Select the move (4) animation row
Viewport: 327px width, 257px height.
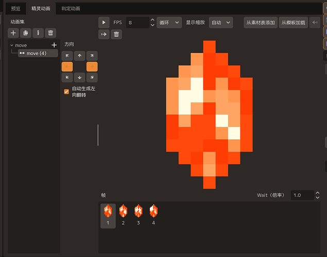point(38,53)
